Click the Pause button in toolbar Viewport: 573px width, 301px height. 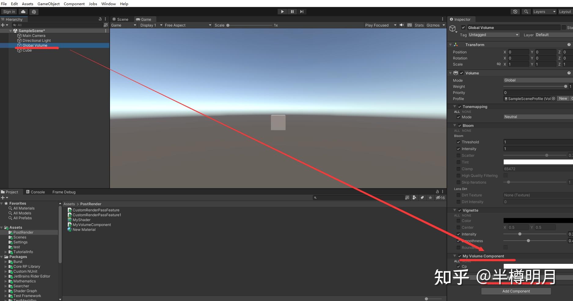(292, 11)
